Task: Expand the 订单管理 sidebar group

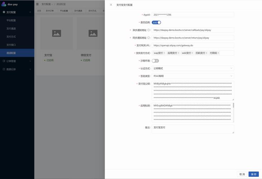Action: [x=30, y=61]
